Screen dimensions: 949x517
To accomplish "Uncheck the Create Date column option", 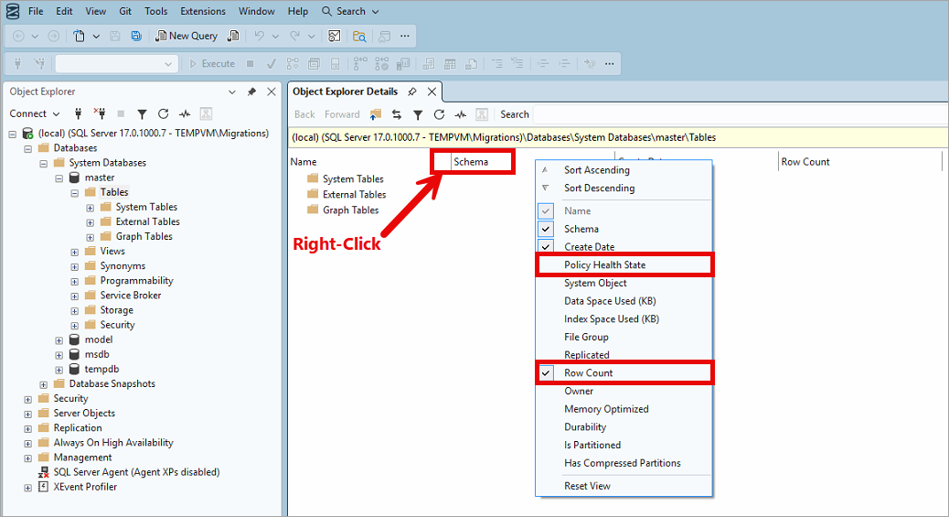I will coord(589,247).
